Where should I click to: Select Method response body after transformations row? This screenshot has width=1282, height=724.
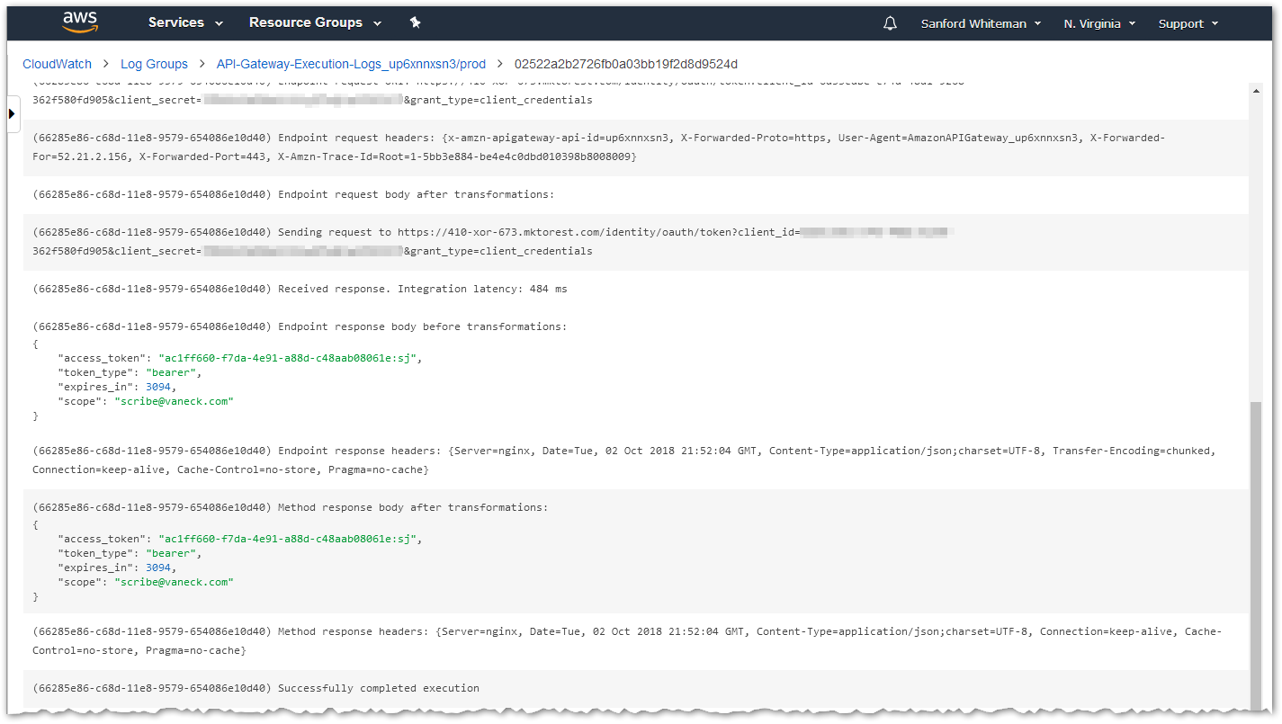pos(636,551)
